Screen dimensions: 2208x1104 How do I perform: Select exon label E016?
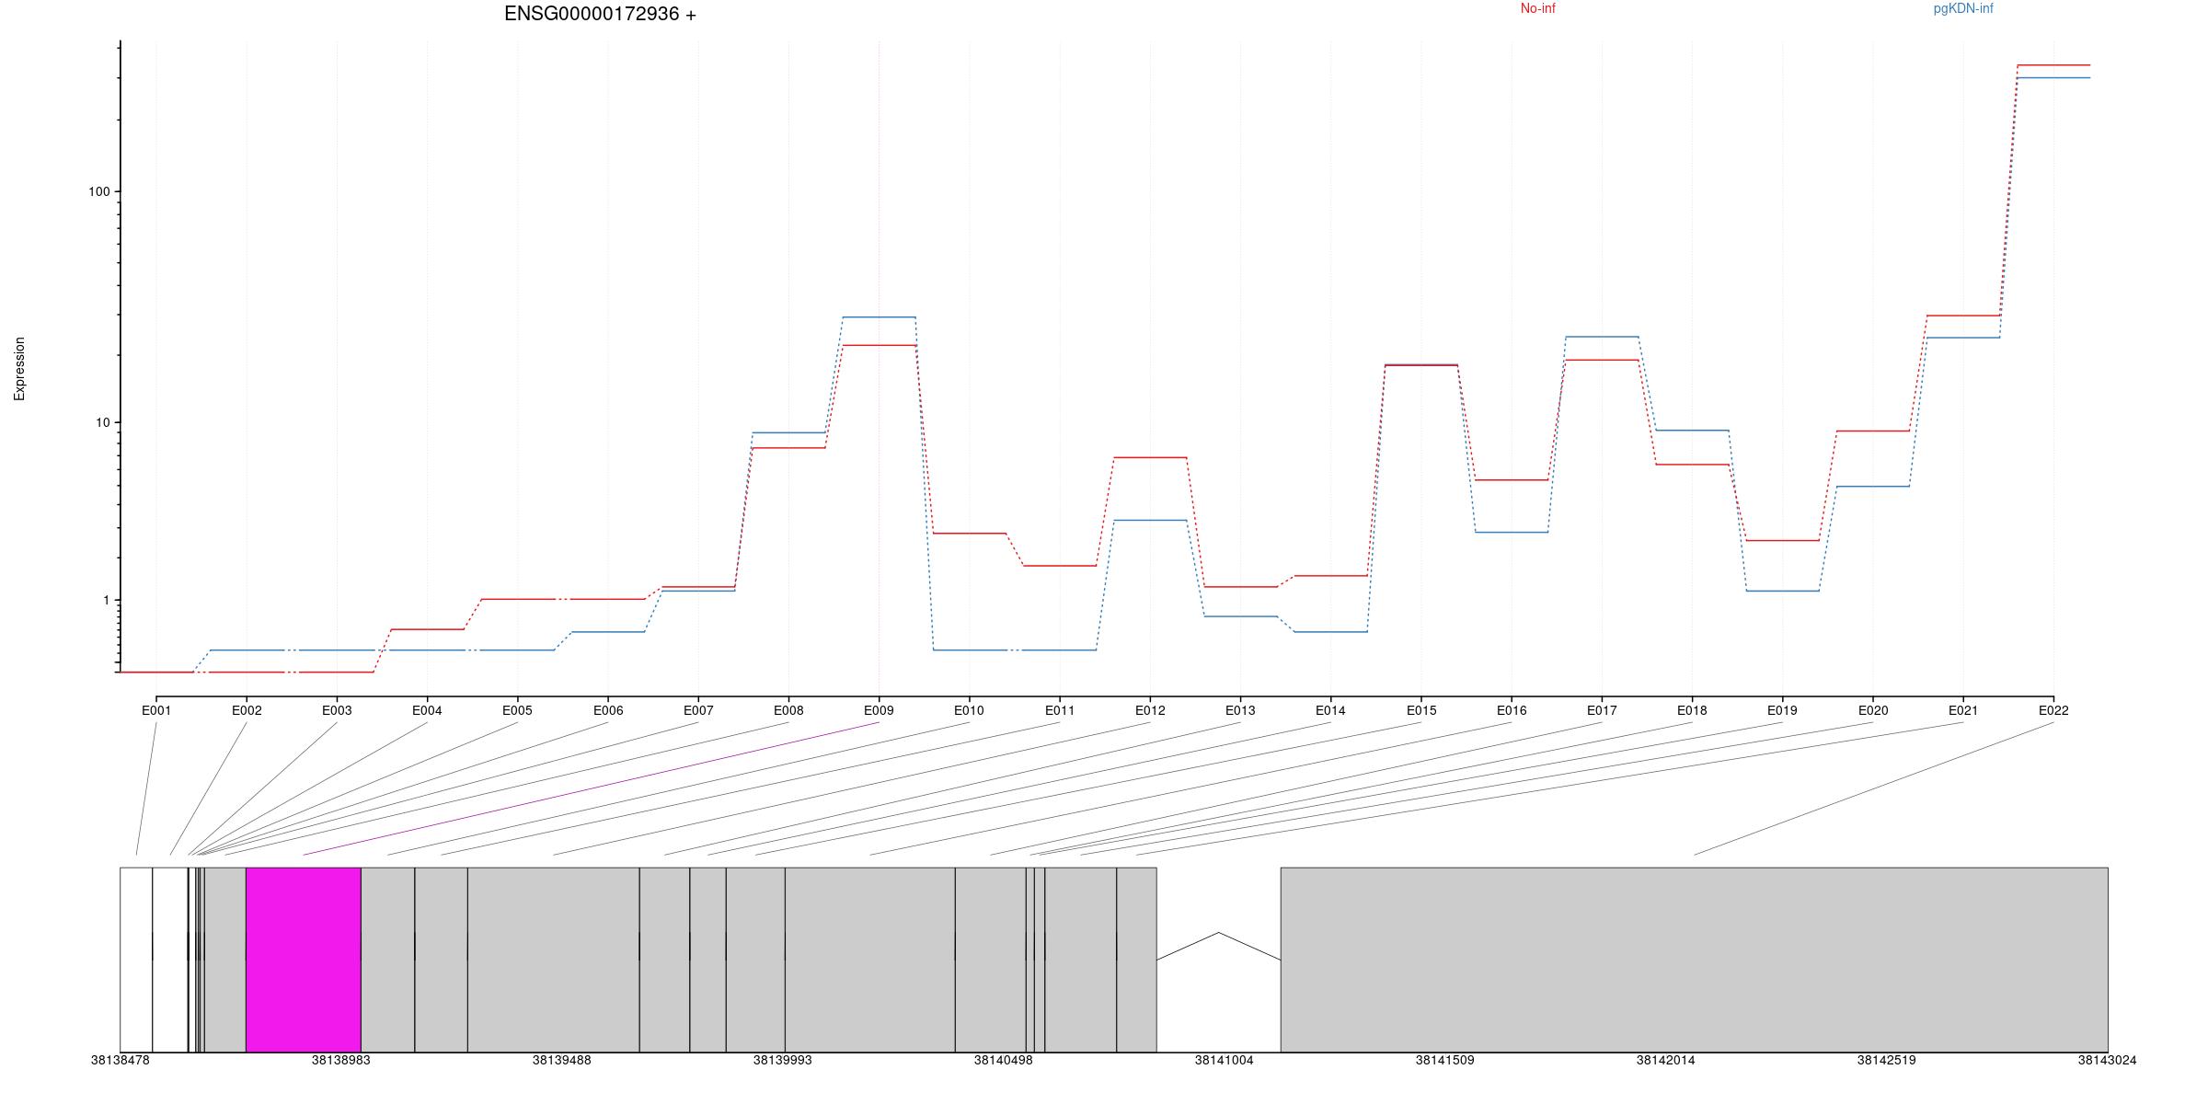click(1512, 710)
